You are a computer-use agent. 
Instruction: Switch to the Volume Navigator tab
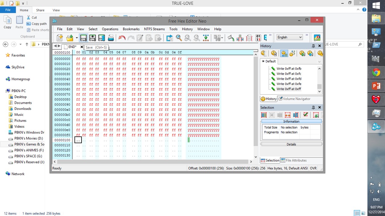[294, 99]
